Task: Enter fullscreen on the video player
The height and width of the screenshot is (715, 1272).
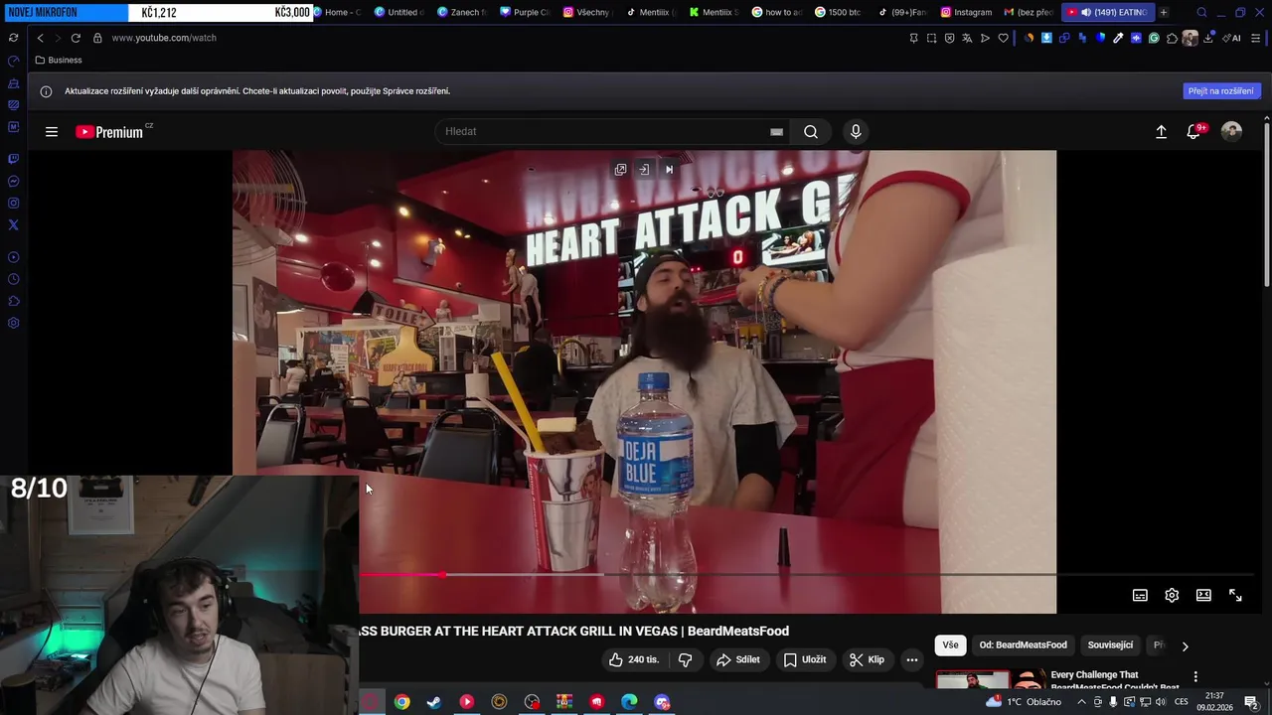Action: [1235, 595]
